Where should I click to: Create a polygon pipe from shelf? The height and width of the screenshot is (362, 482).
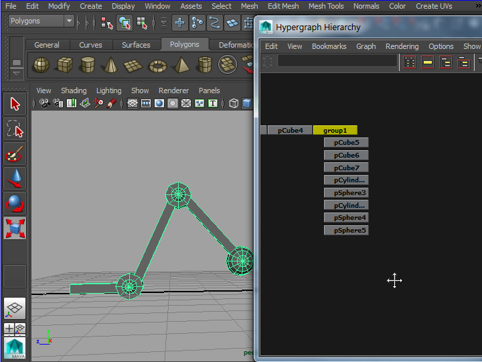tap(205, 65)
